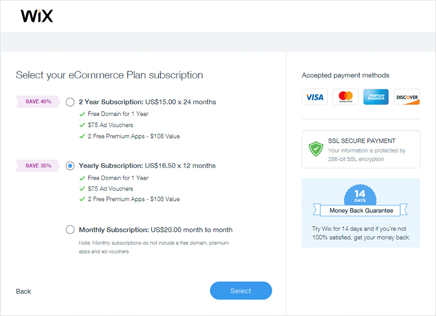Click the SAVE 35% ribbon tag
The image size is (436, 316).
pos(38,166)
